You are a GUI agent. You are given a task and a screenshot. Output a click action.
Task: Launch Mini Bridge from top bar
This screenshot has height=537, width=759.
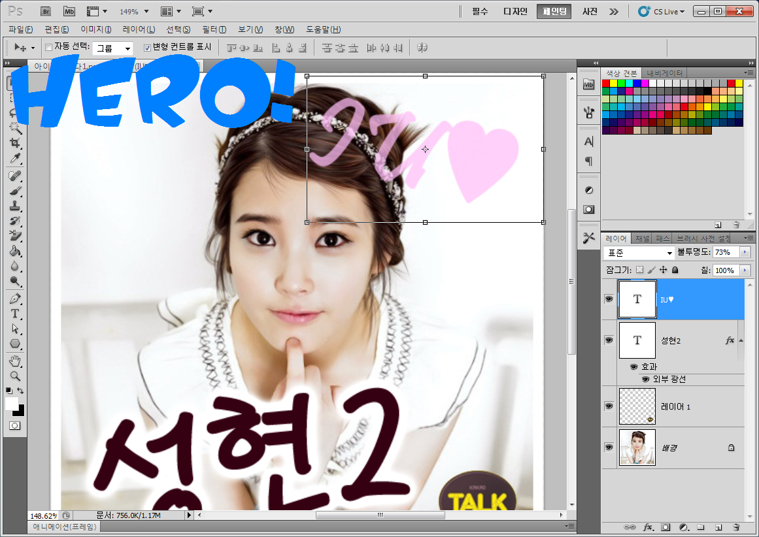(69, 11)
